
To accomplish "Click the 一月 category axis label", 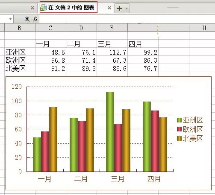I will point(44,179).
